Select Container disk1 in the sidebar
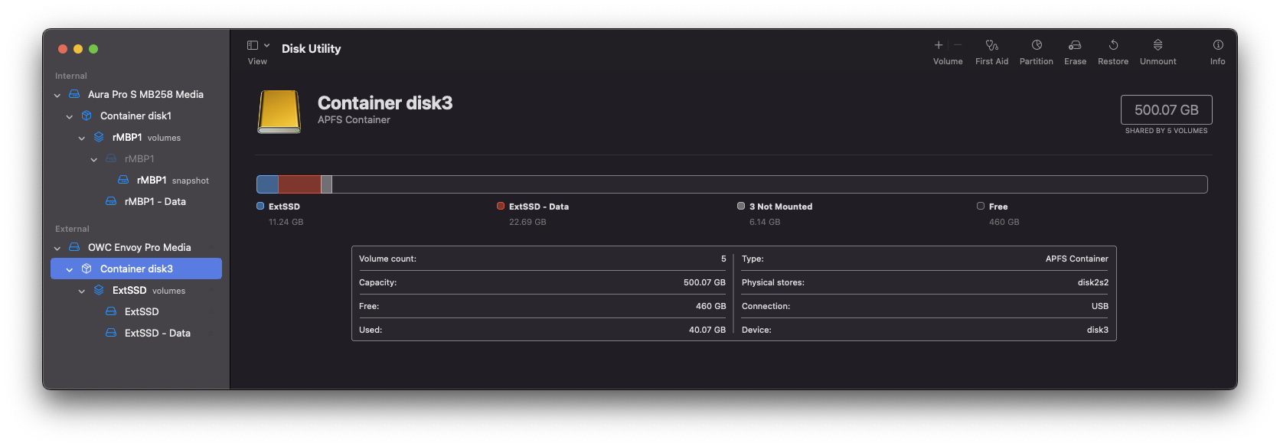 point(136,116)
